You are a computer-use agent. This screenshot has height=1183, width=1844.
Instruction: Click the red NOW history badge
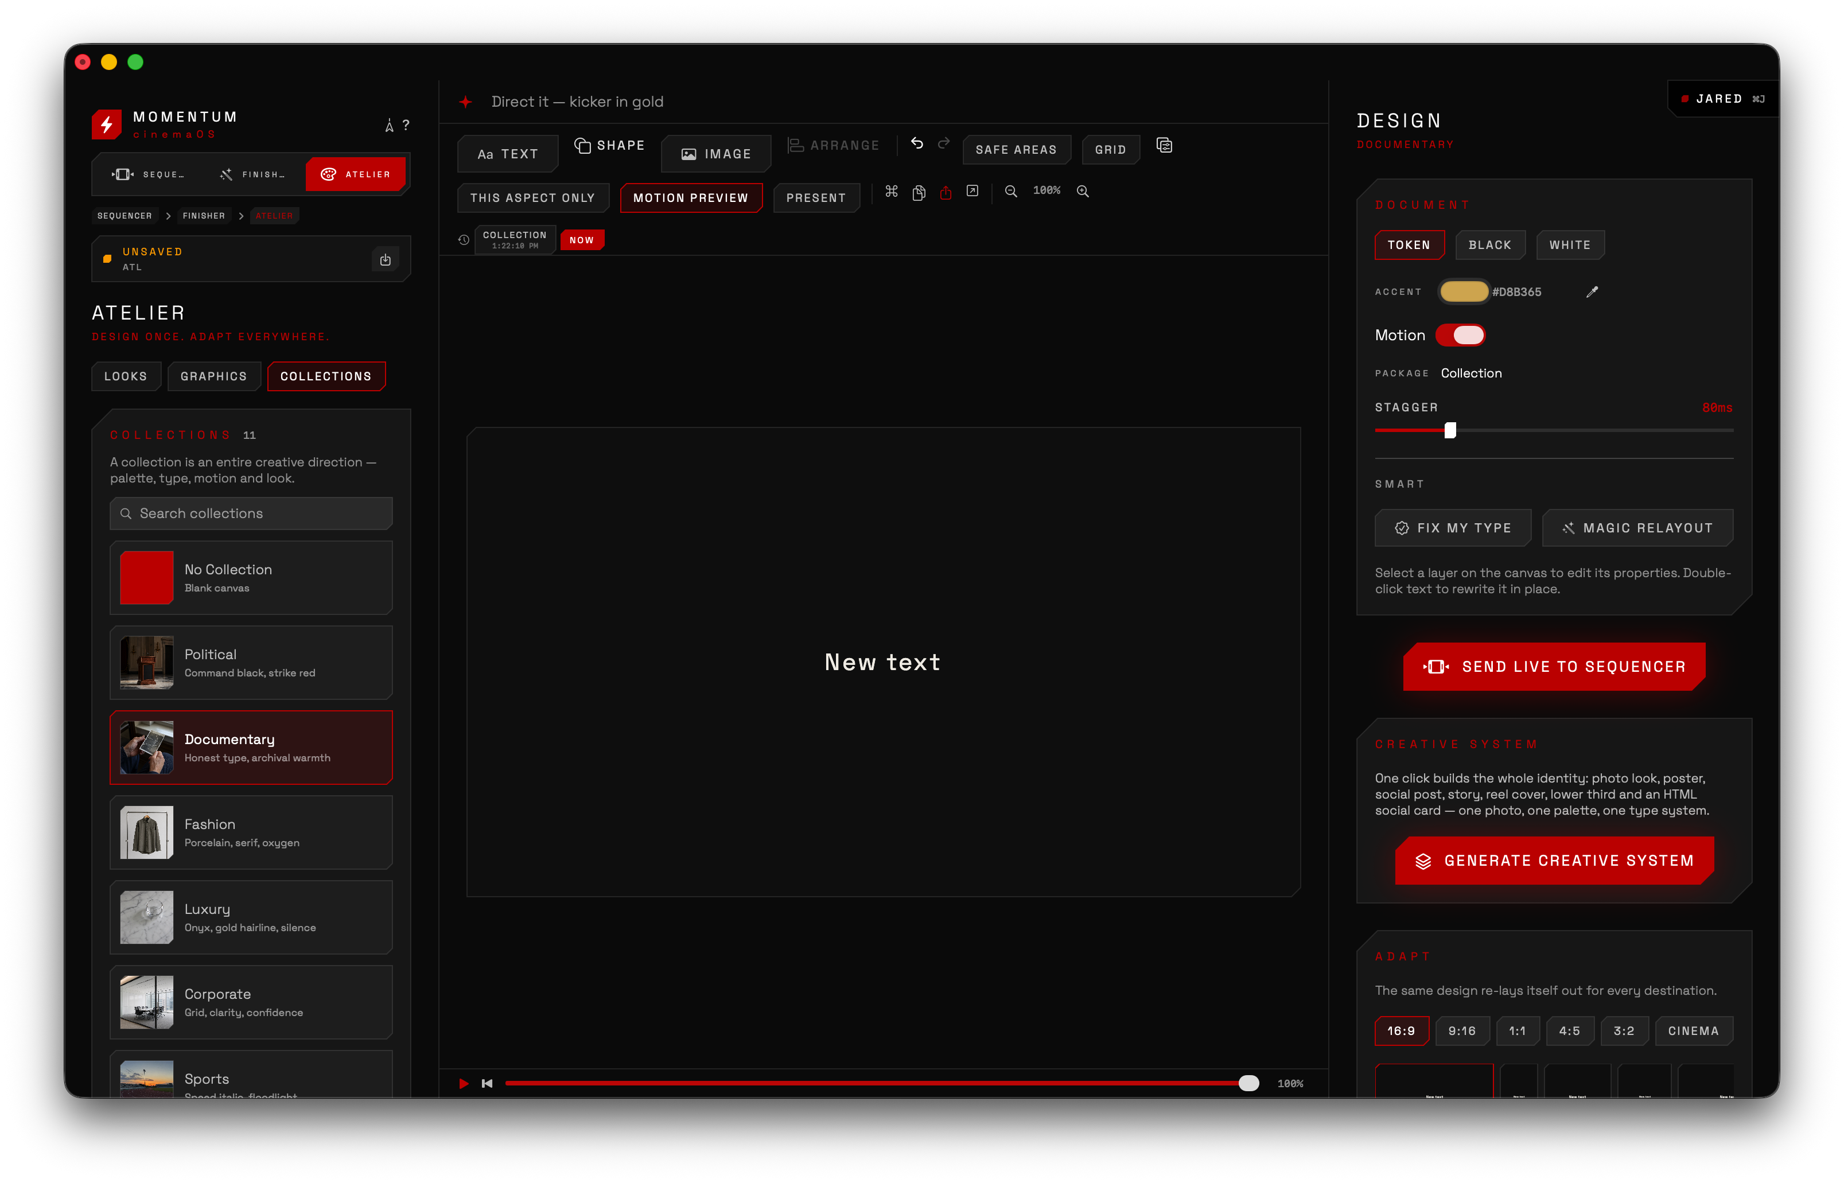(x=581, y=240)
